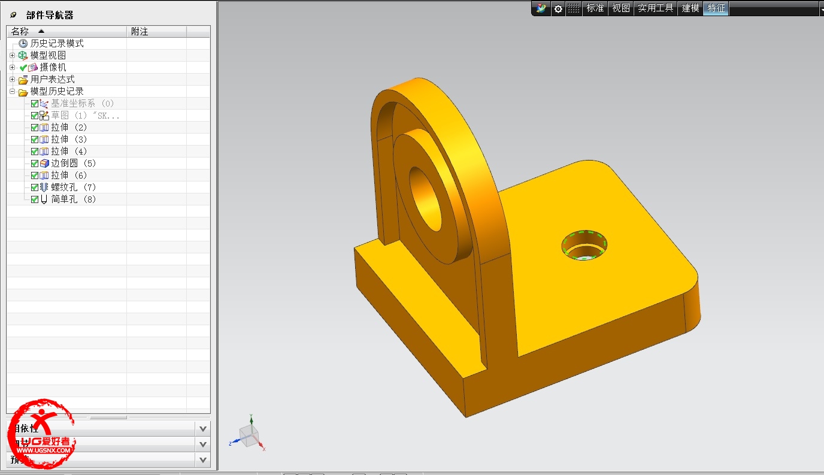Image resolution: width=824 pixels, height=475 pixels.
Task: Select the 拉伸 (6) feature label
Action: point(69,176)
